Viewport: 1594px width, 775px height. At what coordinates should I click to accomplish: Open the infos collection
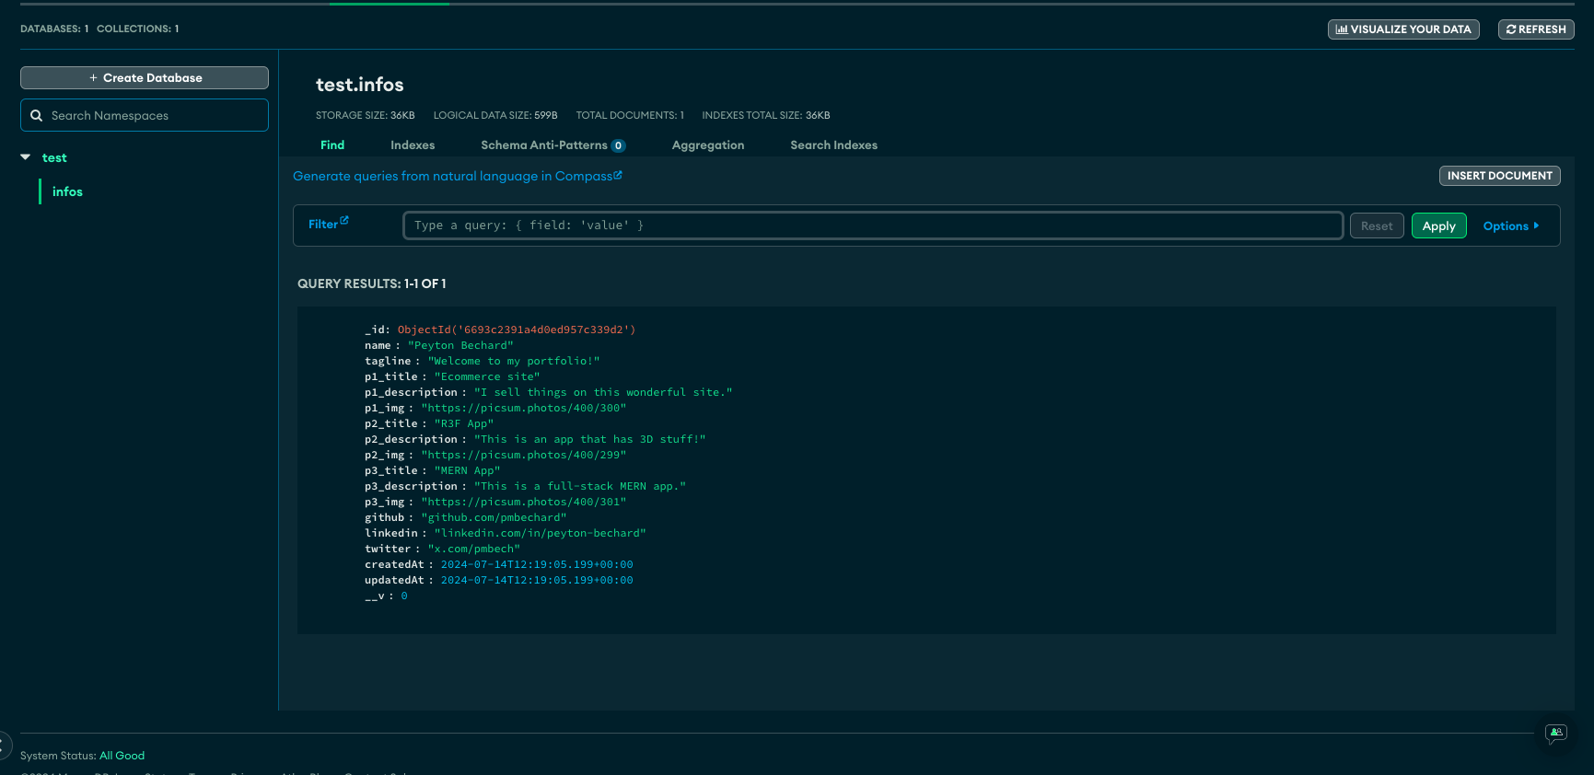67,191
